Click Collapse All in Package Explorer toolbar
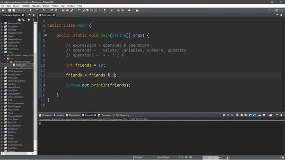The height and width of the screenshot is (160, 285). point(19,20)
